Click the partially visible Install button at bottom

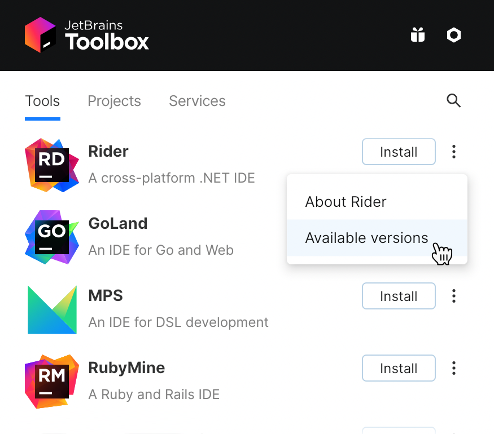click(x=399, y=430)
